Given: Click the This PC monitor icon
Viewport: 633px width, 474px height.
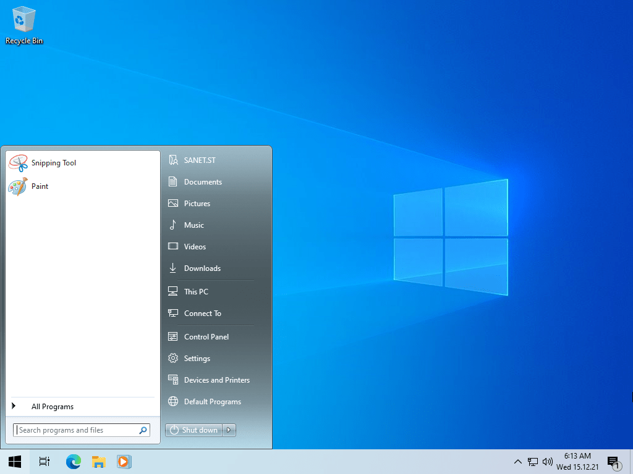Looking at the screenshot, I should point(173,291).
